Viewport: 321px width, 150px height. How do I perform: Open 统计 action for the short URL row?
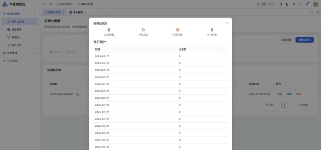coord(280,94)
